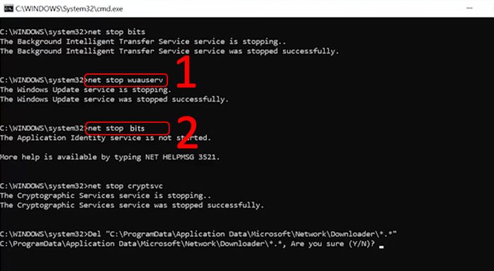Click the NET HELPMSG 3521 help line

click(x=109, y=157)
